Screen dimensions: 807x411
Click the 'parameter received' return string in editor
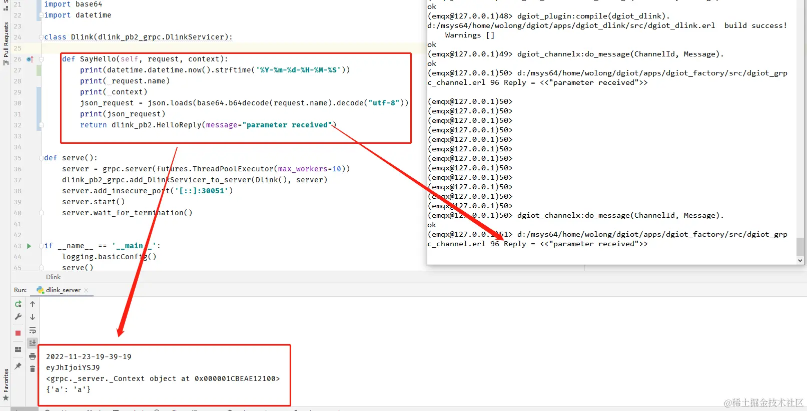[287, 125]
